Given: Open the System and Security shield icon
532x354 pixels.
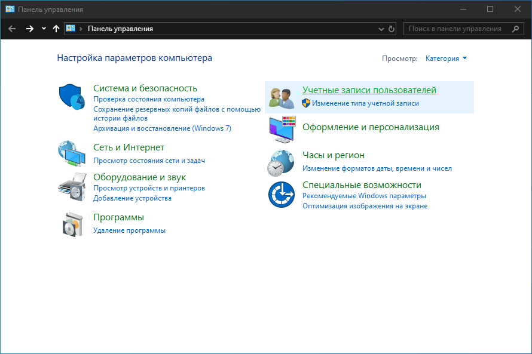Looking at the screenshot, I should [x=72, y=97].
